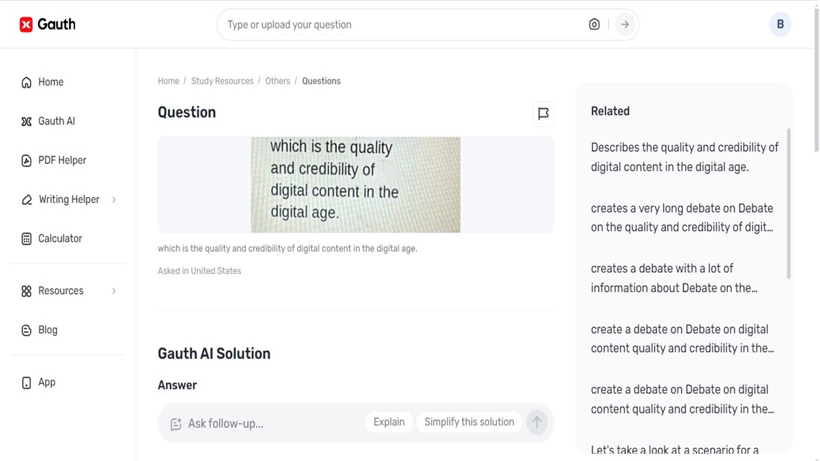The image size is (820, 461).
Task: Open the App download page
Action: 46,382
